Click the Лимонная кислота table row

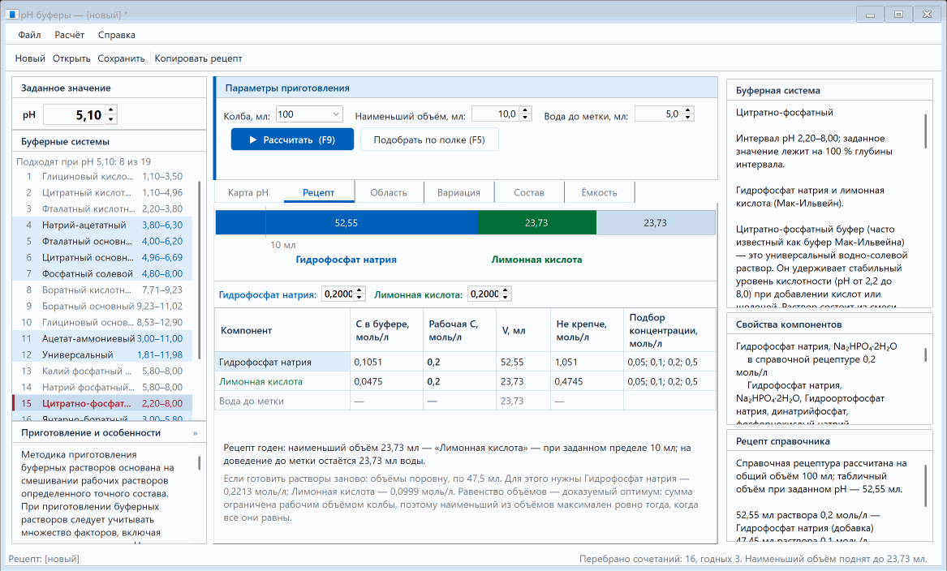(465, 381)
